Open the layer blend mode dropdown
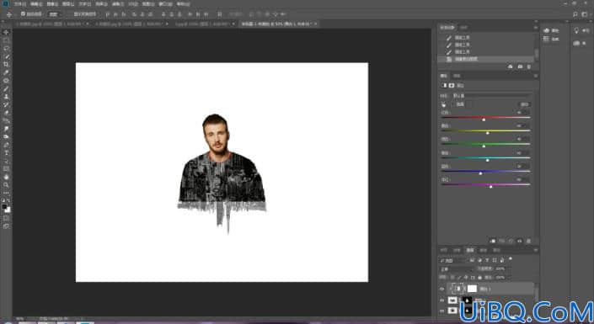 pyautogui.click(x=457, y=268)
